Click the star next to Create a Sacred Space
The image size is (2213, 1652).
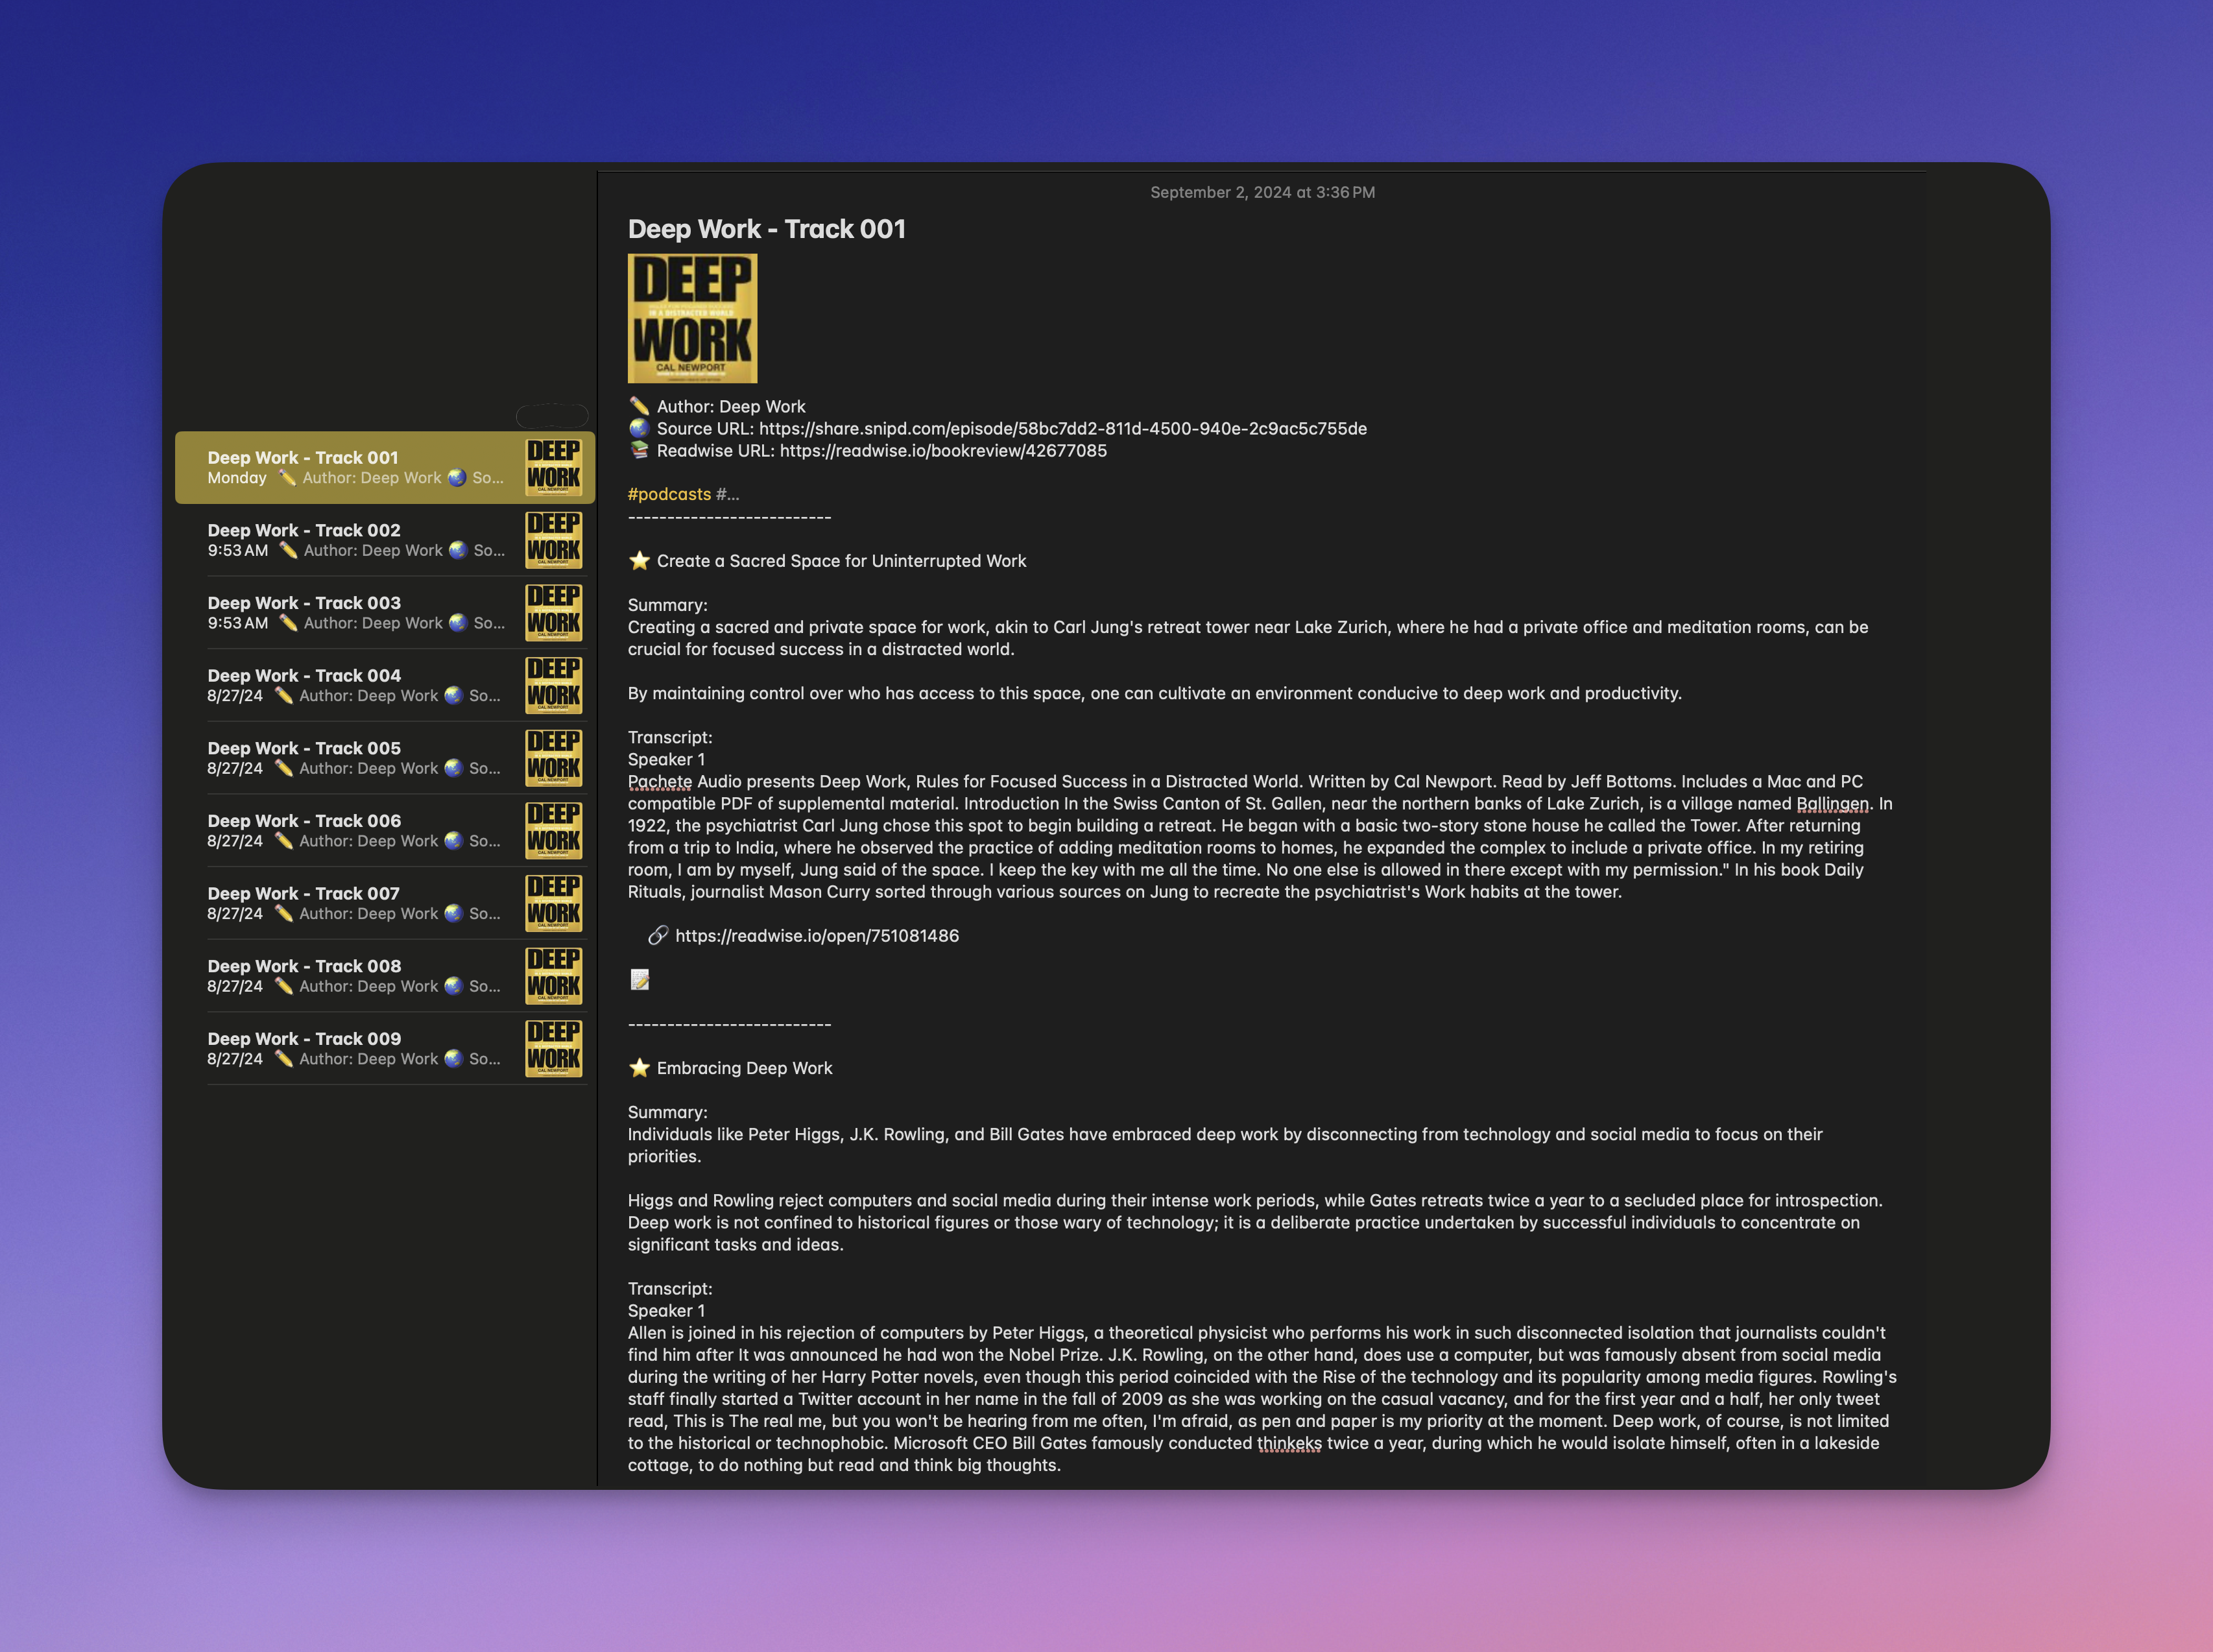coord(639,561)
